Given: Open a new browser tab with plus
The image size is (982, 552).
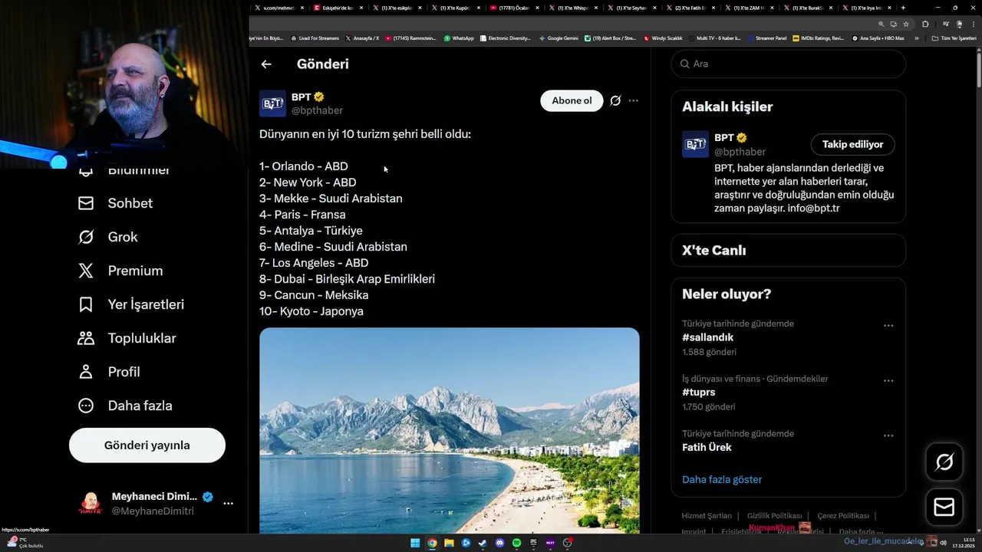Looking at the screenshot, I should pyautogui.click(x=903, y=8).
